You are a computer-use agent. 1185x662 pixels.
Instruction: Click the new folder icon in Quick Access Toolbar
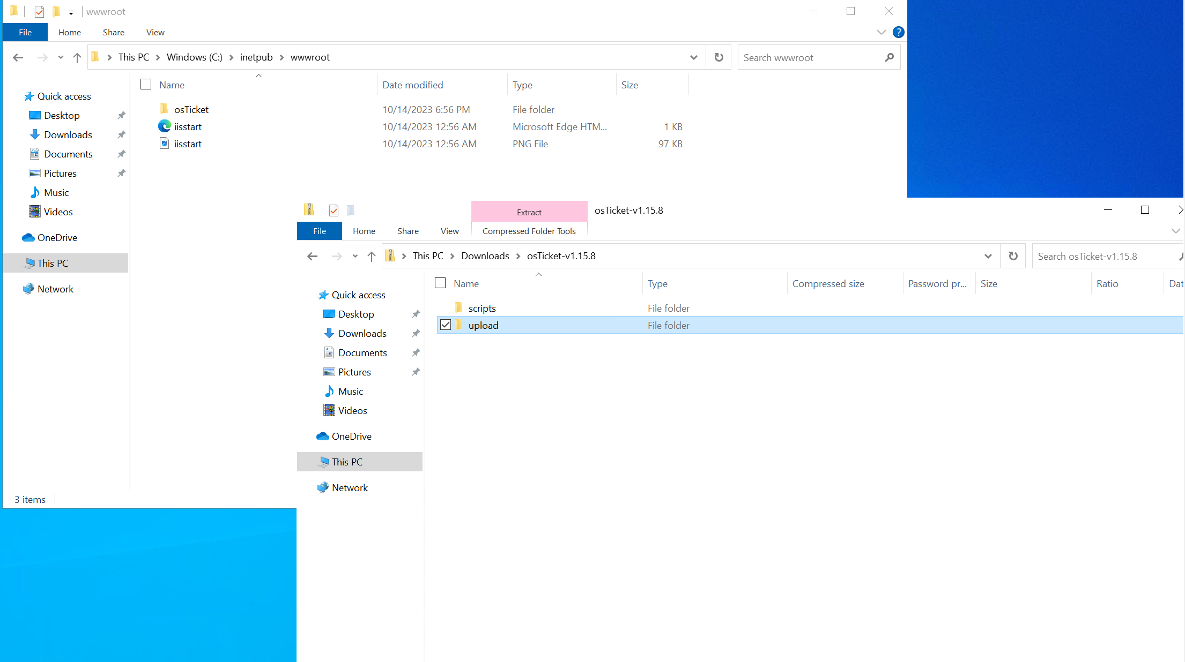[x=56, y=11]
